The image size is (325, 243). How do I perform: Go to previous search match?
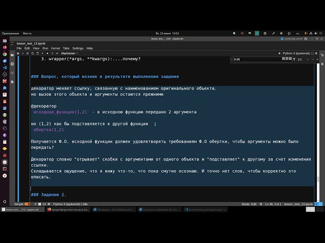click(x=308, y=59)
